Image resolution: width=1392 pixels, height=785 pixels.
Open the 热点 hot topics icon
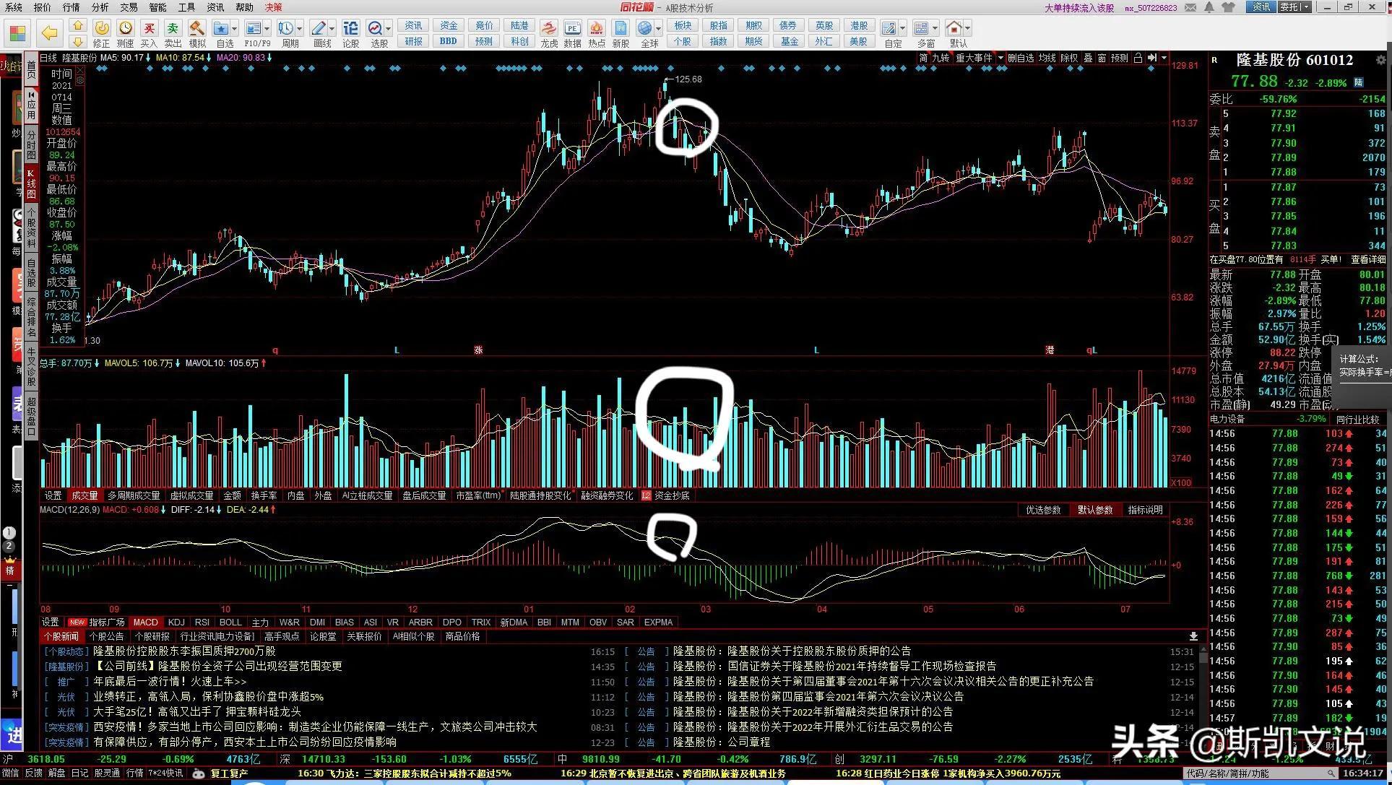tap(597, 28)
